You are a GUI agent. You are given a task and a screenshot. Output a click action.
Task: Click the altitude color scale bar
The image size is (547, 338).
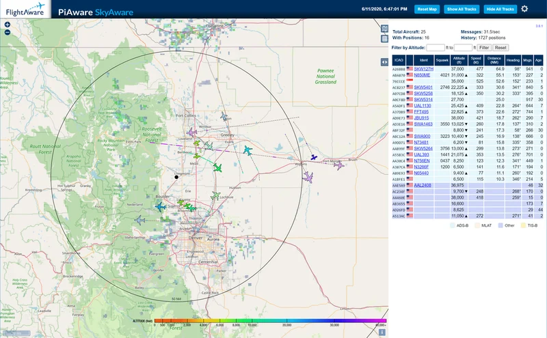coord(270,320)
